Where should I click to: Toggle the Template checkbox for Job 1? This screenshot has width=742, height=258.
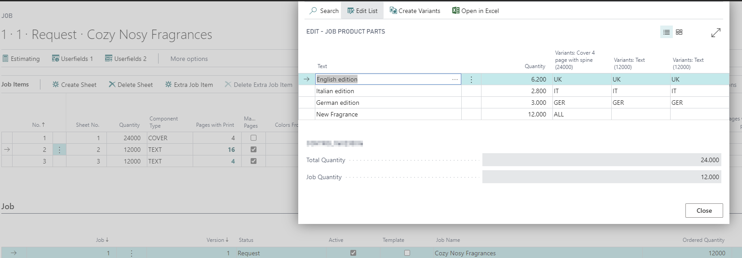(407, 253)
